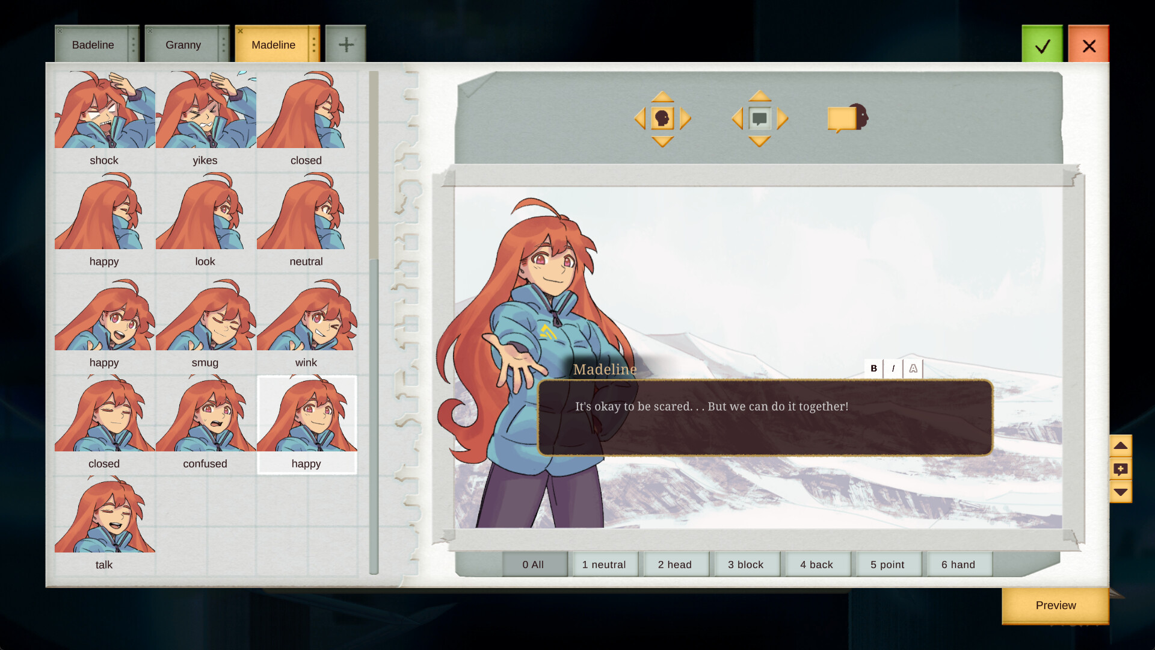The height and width of the screenshot is (650, 1155).
Task: Open the Madeline tab options dots
Action: click(x=313, y=45)
